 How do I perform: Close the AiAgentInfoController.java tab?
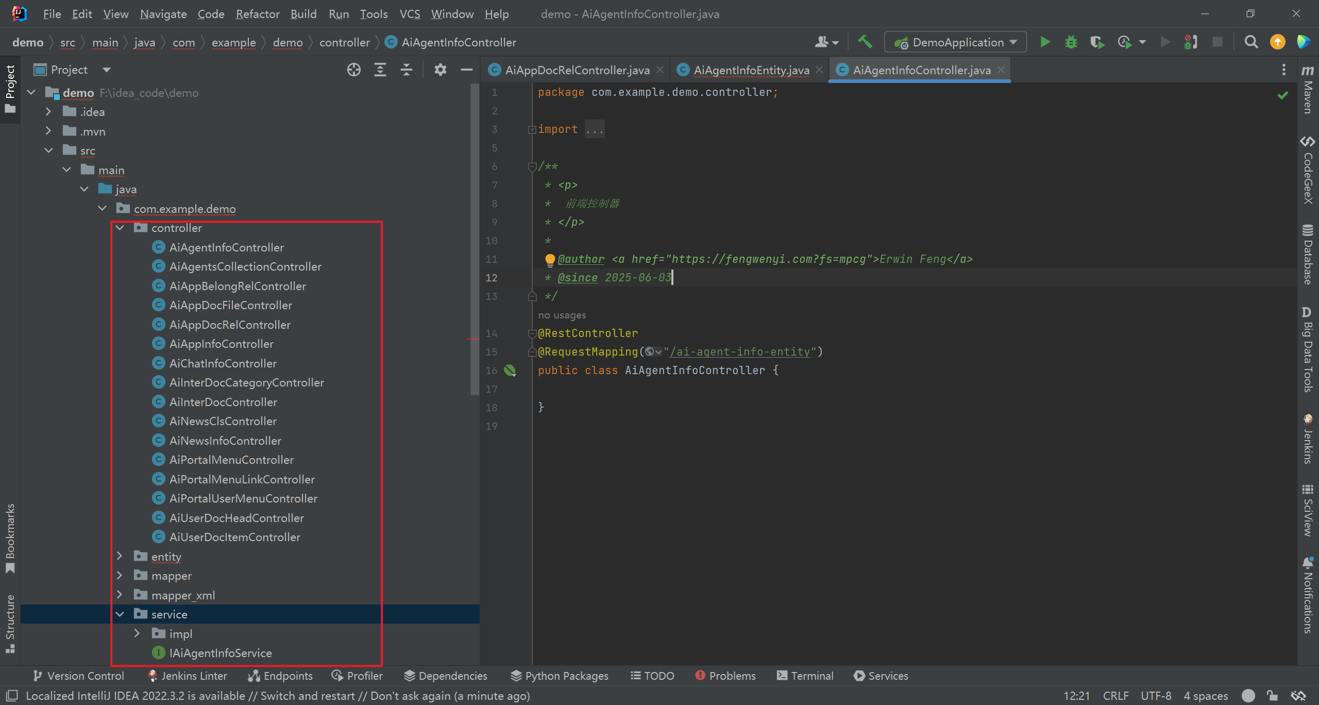[1001, 70]
